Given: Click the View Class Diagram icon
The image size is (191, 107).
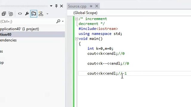Looking at the screenshot, I should [x=41, y=14].
